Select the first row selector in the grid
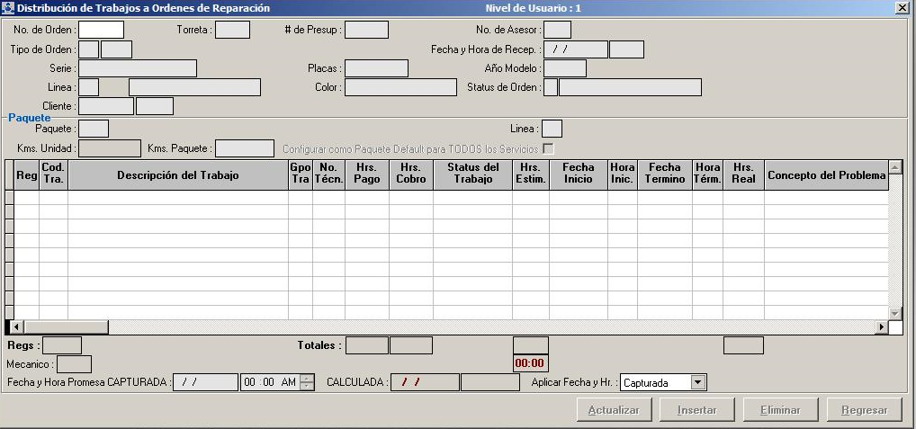Image resolution: width=916 pixels, height=429 pixels. (9, 198)
